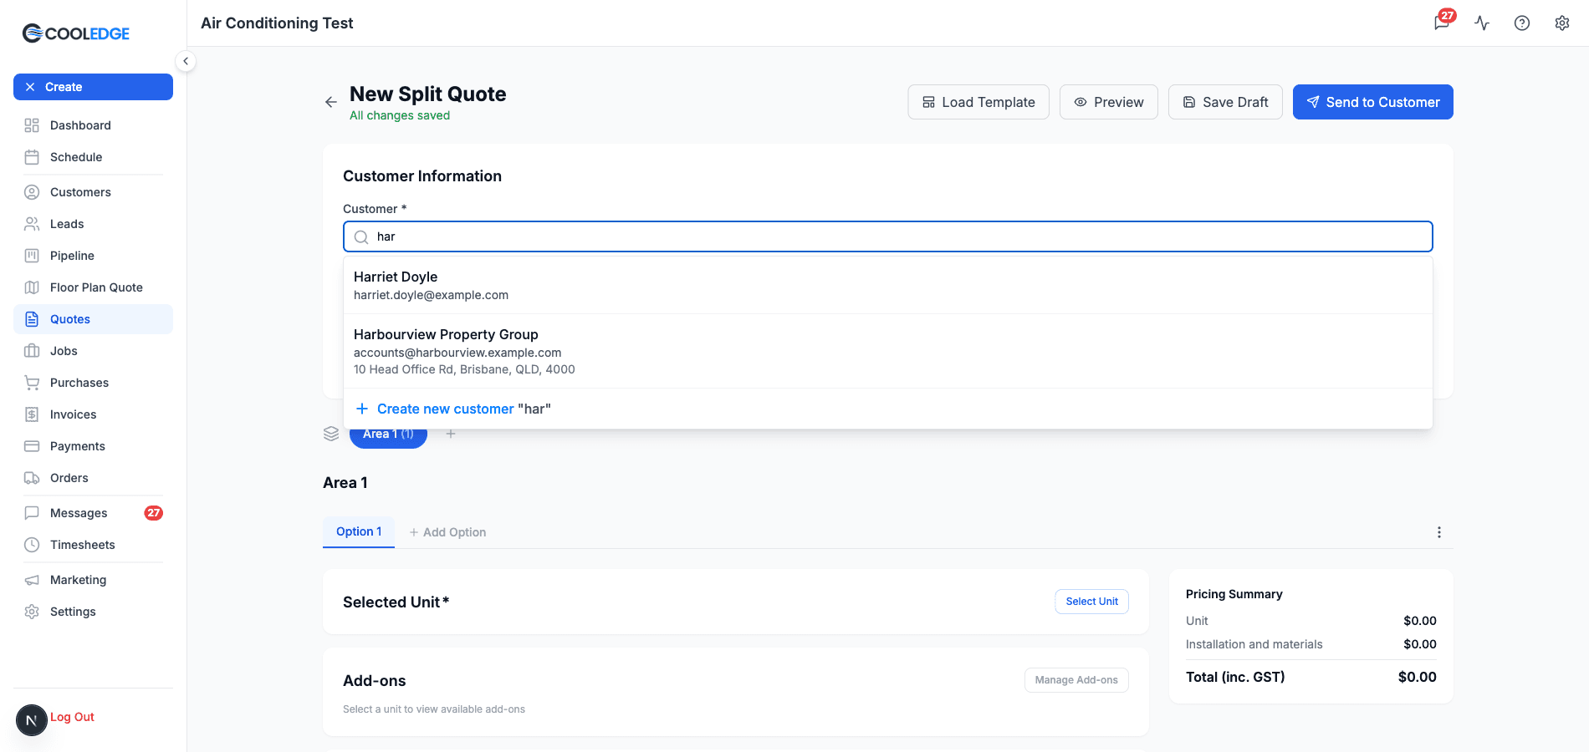
Task: Collapse the sidebar with the chevron button
Action: [186, 61]
